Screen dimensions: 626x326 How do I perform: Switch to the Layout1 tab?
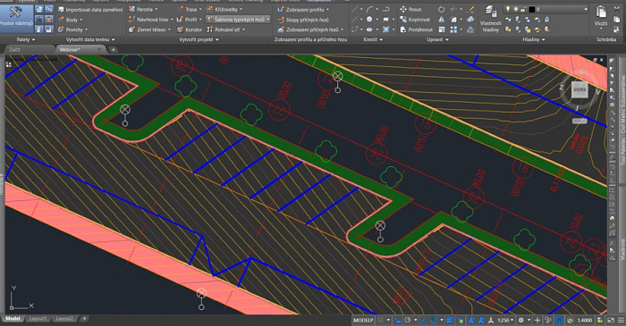coord(38,319)
